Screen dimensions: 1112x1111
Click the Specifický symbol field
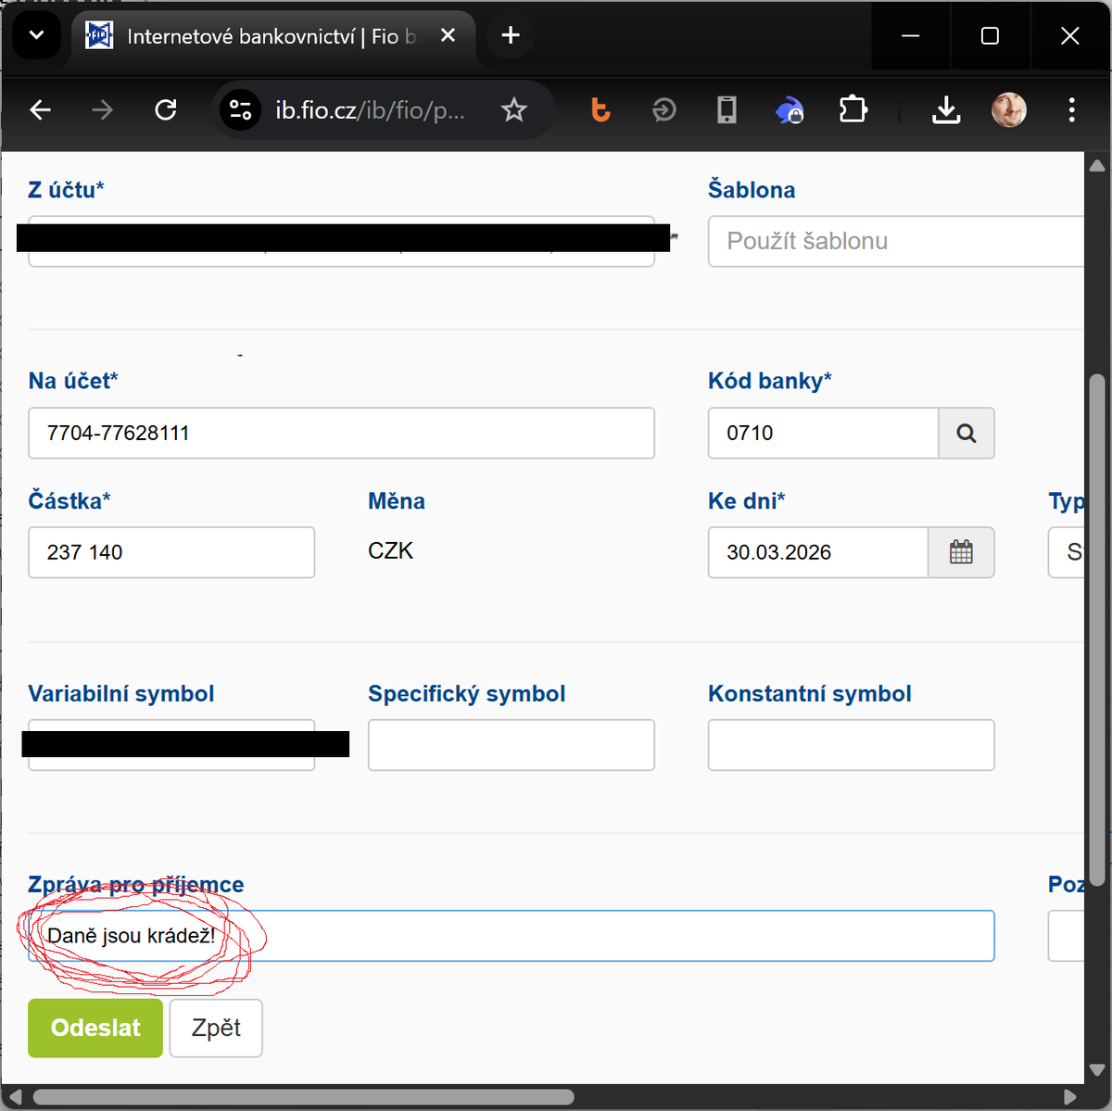pos(512,745)
